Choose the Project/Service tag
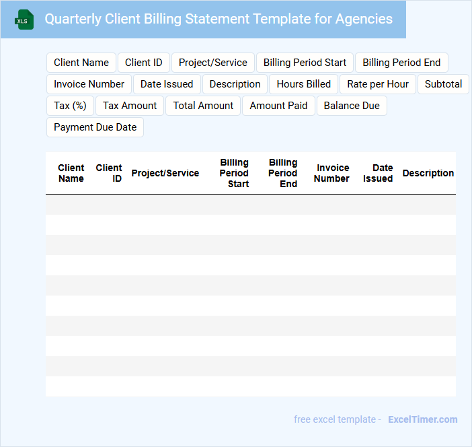472x447 pixels. [x=212, y=63]
